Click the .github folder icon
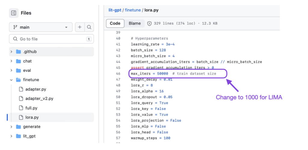 18,51
